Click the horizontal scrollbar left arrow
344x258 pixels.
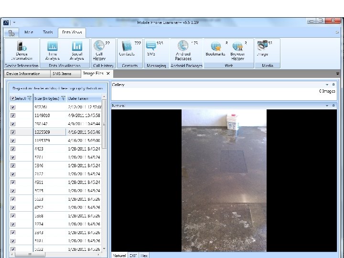tap(12, 255)
